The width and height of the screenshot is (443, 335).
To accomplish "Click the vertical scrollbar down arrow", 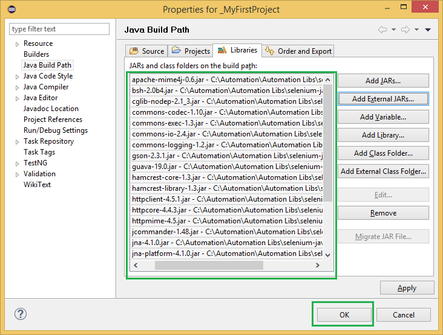I will pyautogui.click(x=328, y=255).
